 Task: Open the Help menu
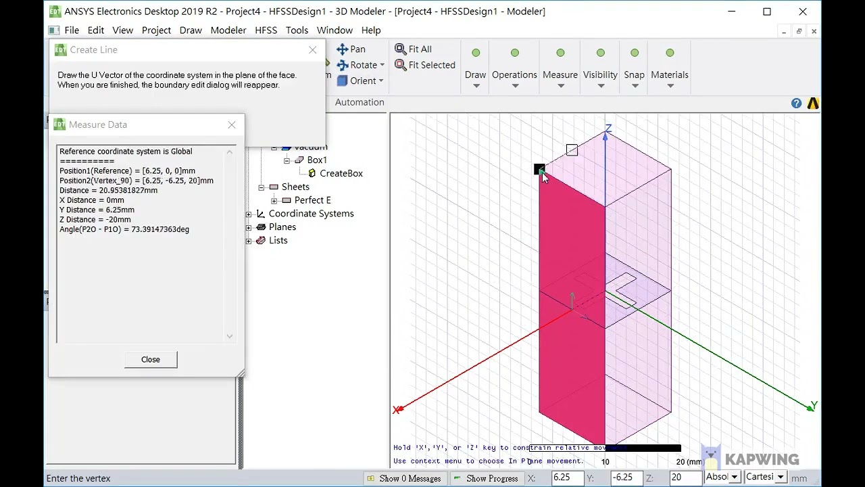(x=371, y=30)
